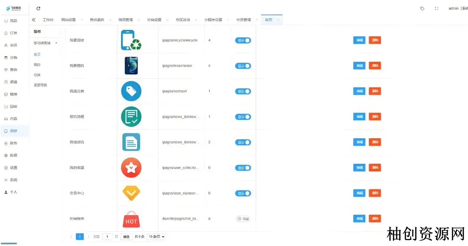Toggle display switch for /pages/sort/sort row
This screenshot has height=246, width=468.
(243, 91)
